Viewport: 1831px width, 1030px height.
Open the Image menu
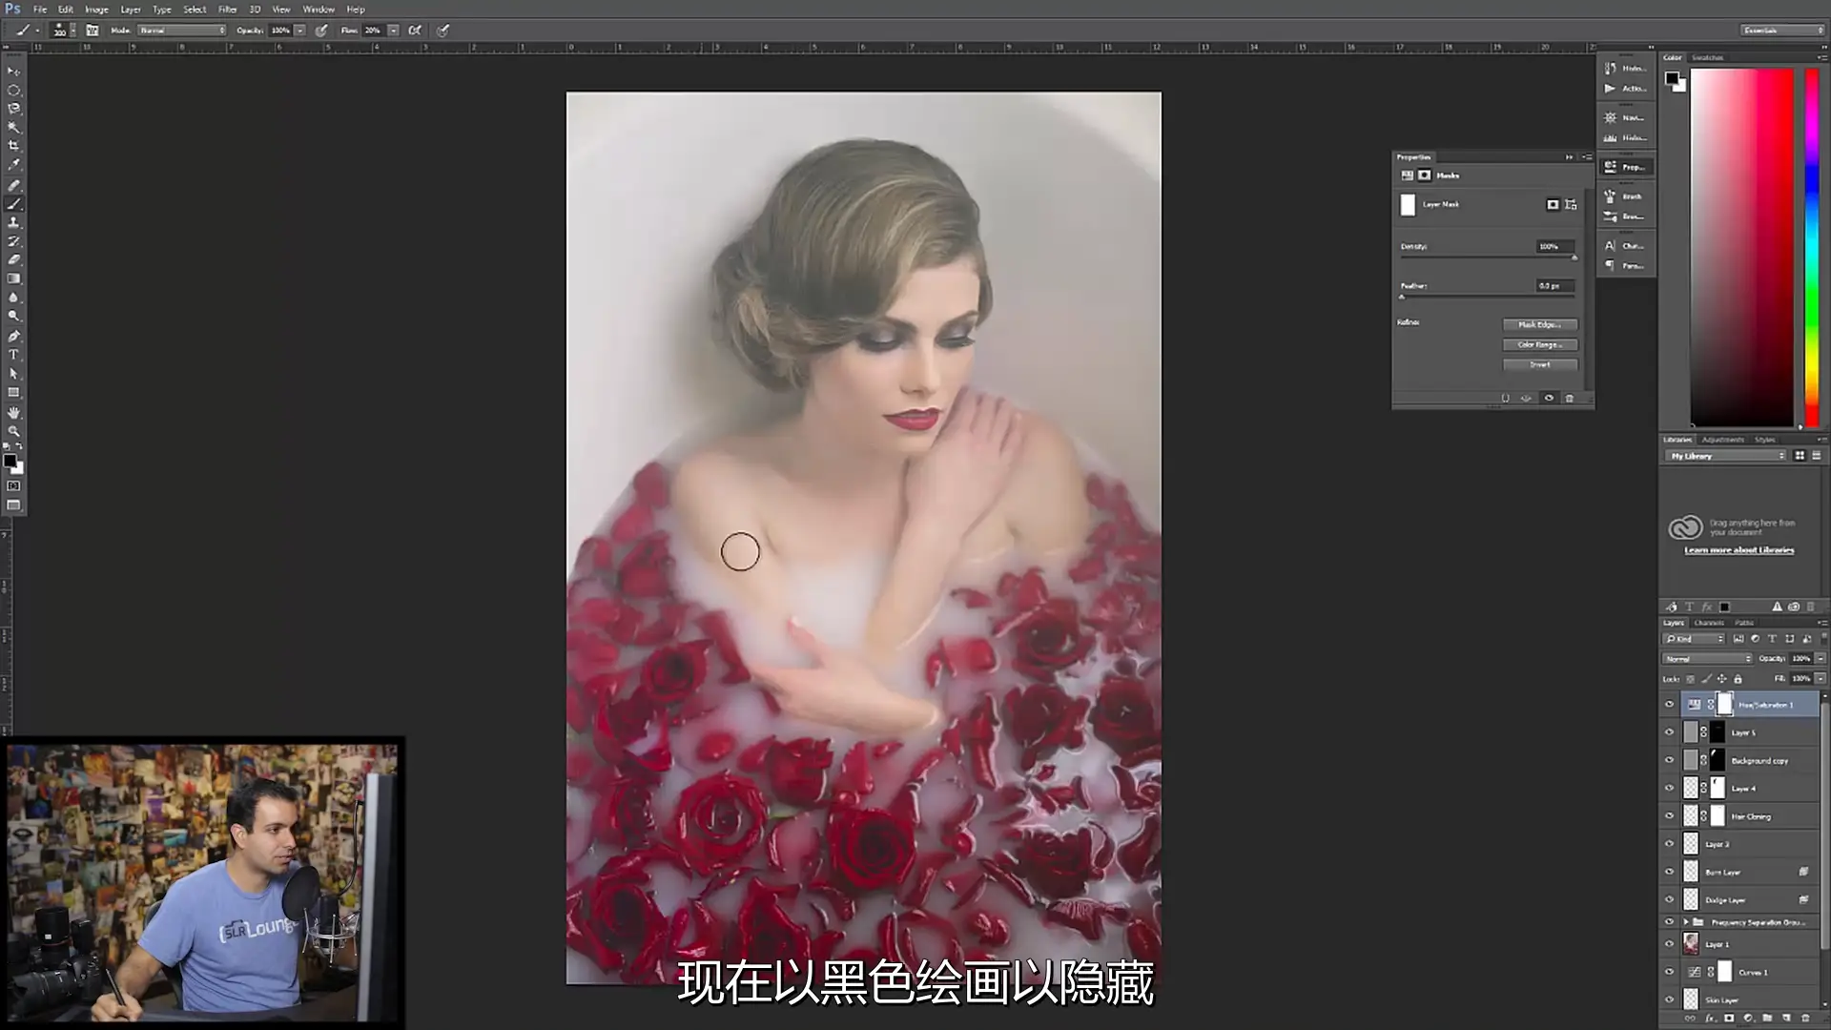96,10
